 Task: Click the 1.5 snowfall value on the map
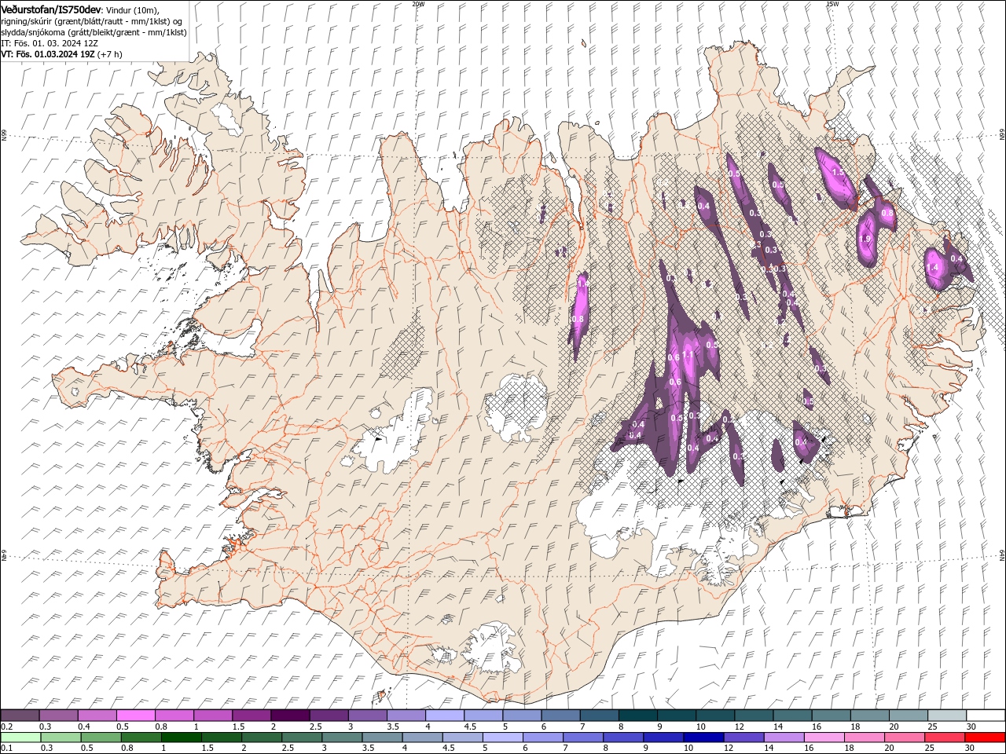[x=837, y=172]
